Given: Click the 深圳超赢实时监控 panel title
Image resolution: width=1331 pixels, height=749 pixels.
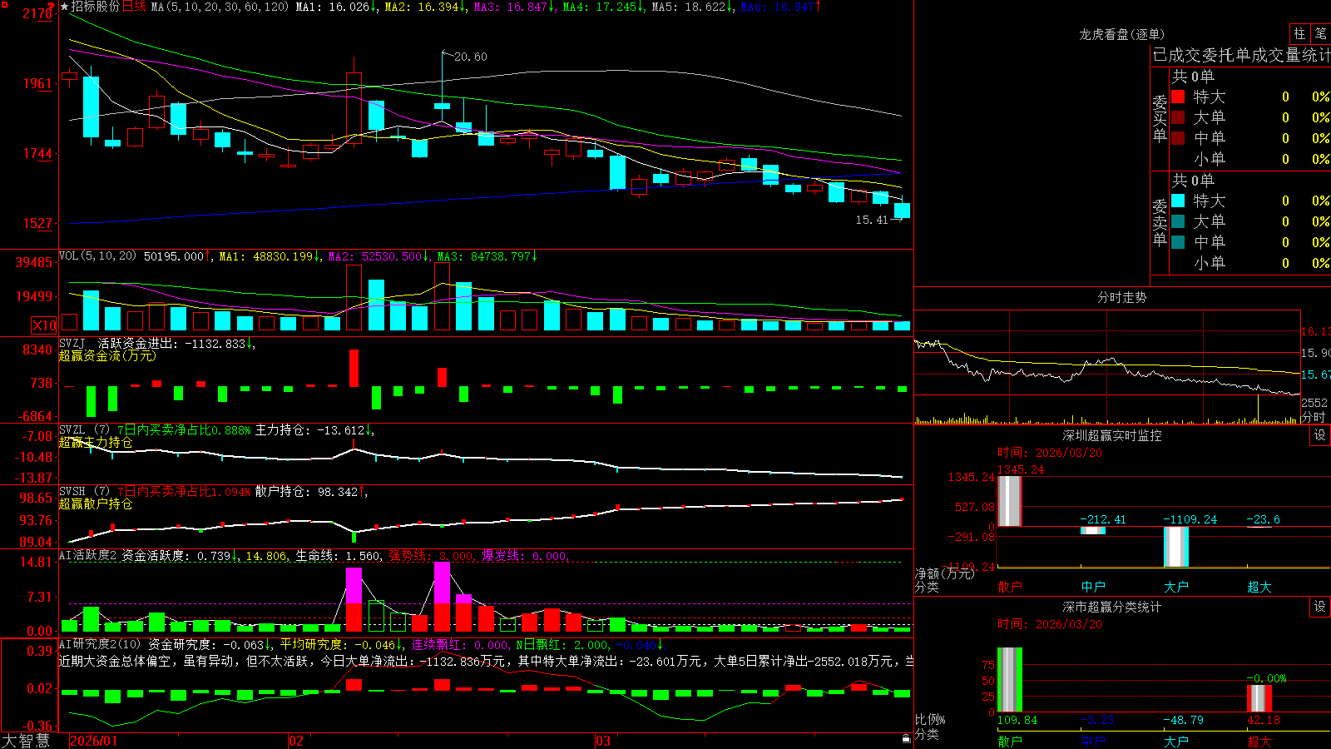Looking at the screenshot, I should [x=1111, y=435].
